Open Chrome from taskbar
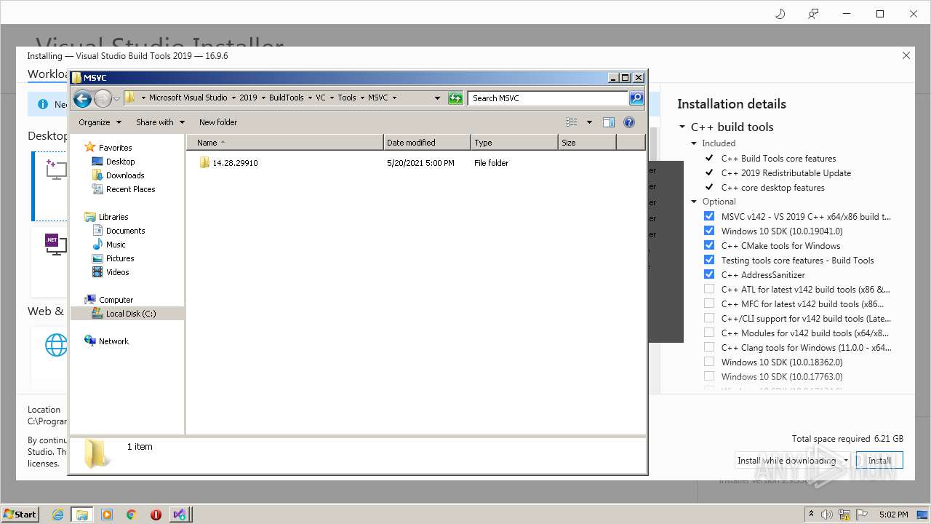This screenshot has height=524, width=931. point(132,515)
